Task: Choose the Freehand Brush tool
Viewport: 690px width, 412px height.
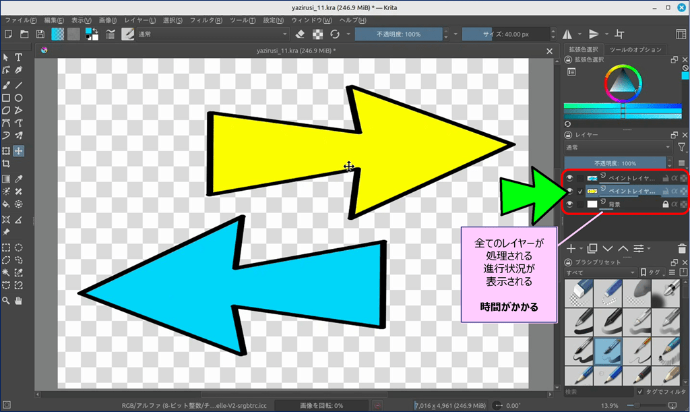Action: point(6,86)
